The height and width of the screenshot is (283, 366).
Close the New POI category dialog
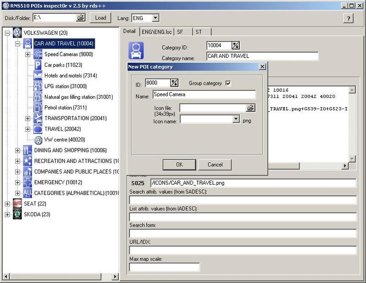(262, 67)
